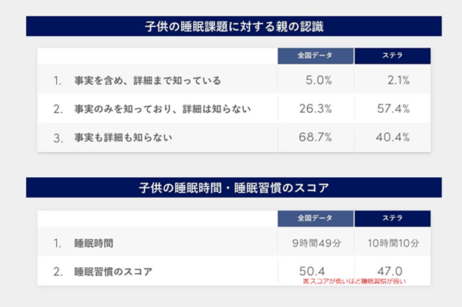The height and width of the screenshot is (307, 462).
Task: Select 全国データ header in the sleep score table
Action: (316, 218)
